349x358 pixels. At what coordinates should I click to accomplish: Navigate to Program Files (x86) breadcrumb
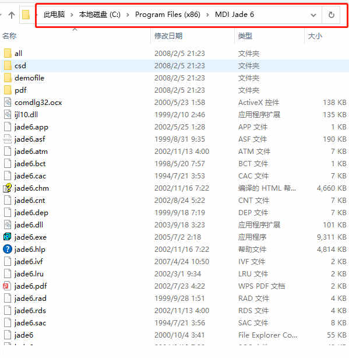(168, 15)
